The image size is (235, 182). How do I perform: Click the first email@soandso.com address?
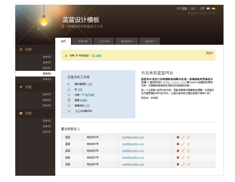[133, 137]
